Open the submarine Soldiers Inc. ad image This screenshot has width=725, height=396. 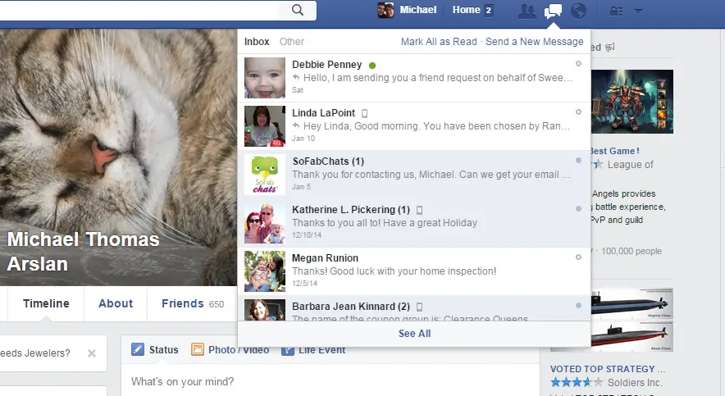632,320
